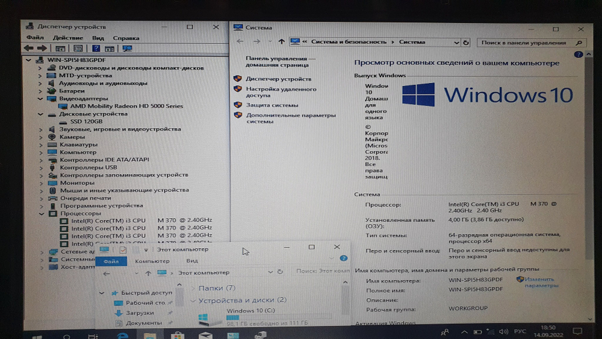
Task: Click the Камеры device icon
Action: coord(52,137)
